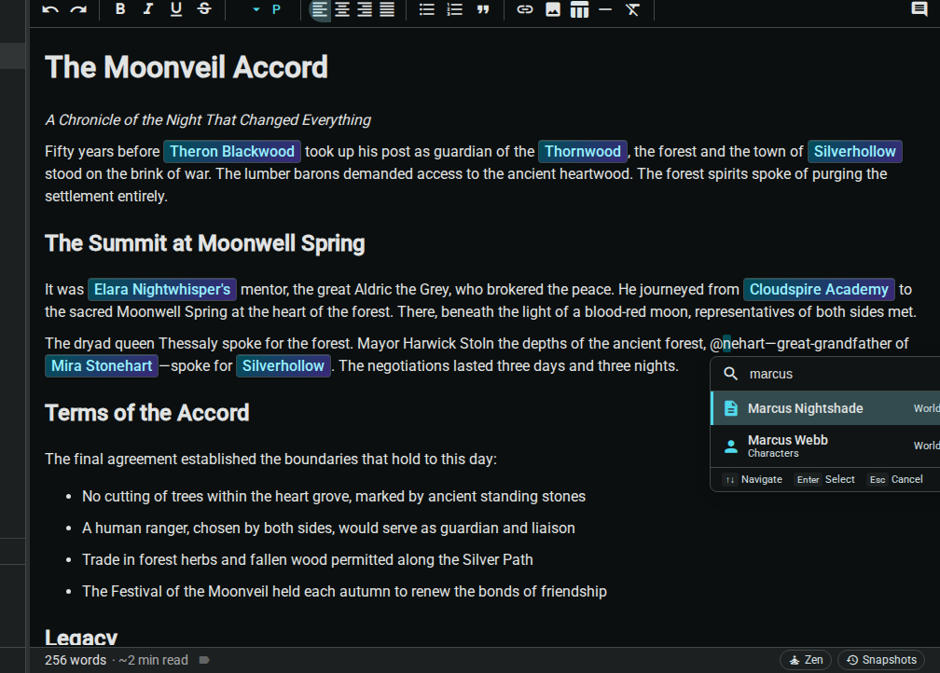Toggle underline formatting
The height and width of the screenshot is (673, 940).
[175, 9]
